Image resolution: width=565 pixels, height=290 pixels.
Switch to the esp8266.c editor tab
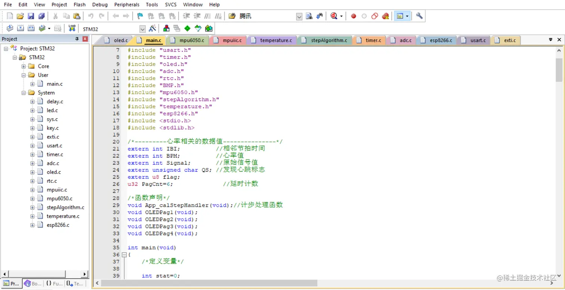pyautogui.click(x=437, y=40)
